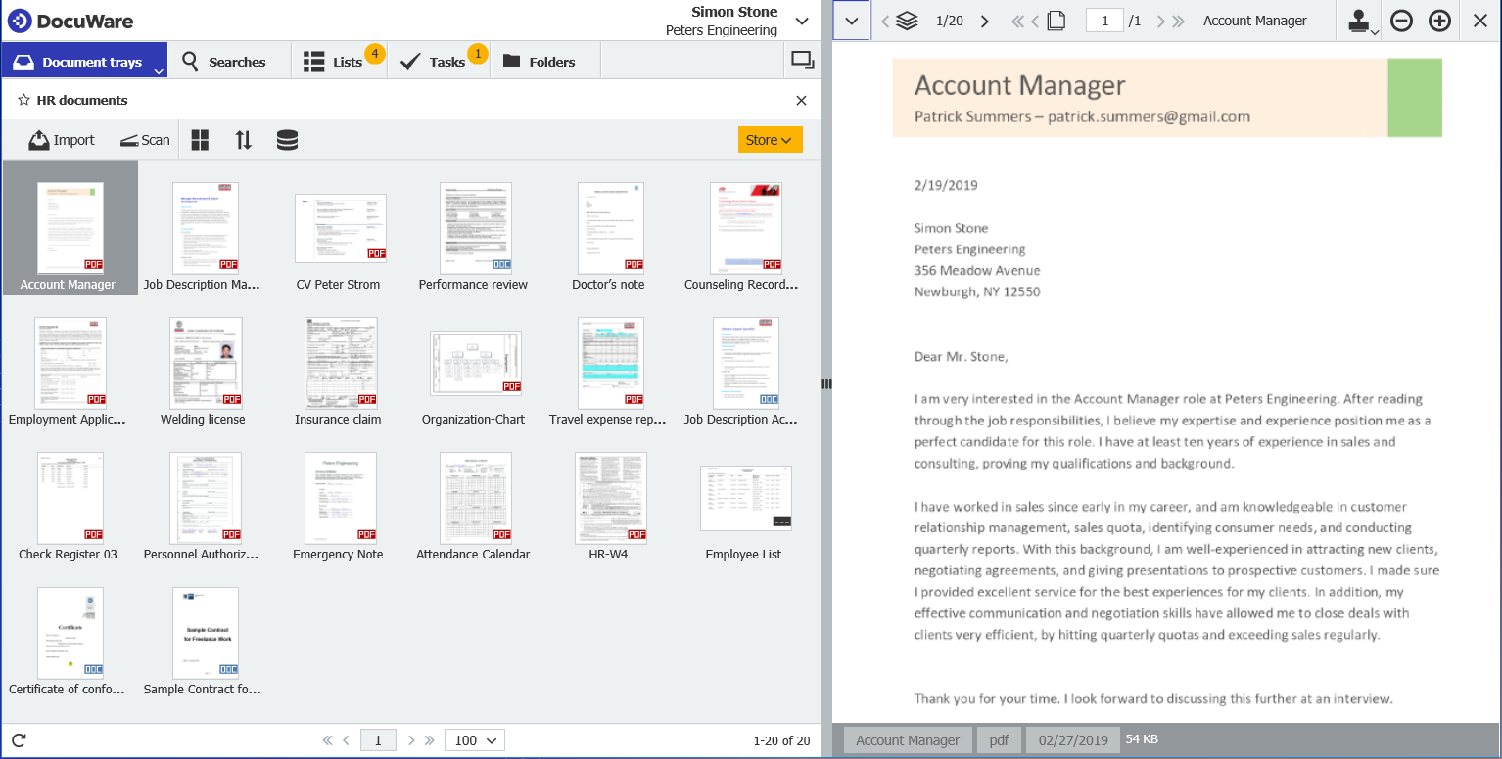Screen dimensions: 1502x759
Task: Import a document into the HR tray
Action: click(62, 140)
